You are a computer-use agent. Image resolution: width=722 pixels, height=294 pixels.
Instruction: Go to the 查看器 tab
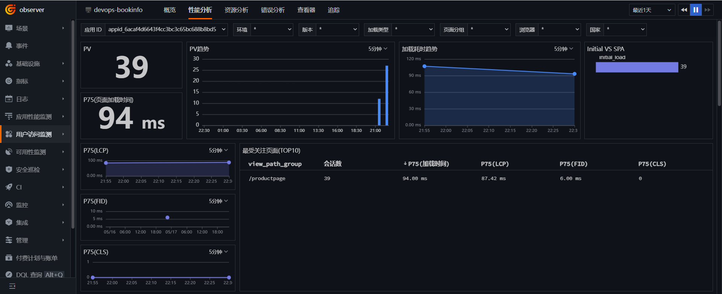tap(306, 10)
